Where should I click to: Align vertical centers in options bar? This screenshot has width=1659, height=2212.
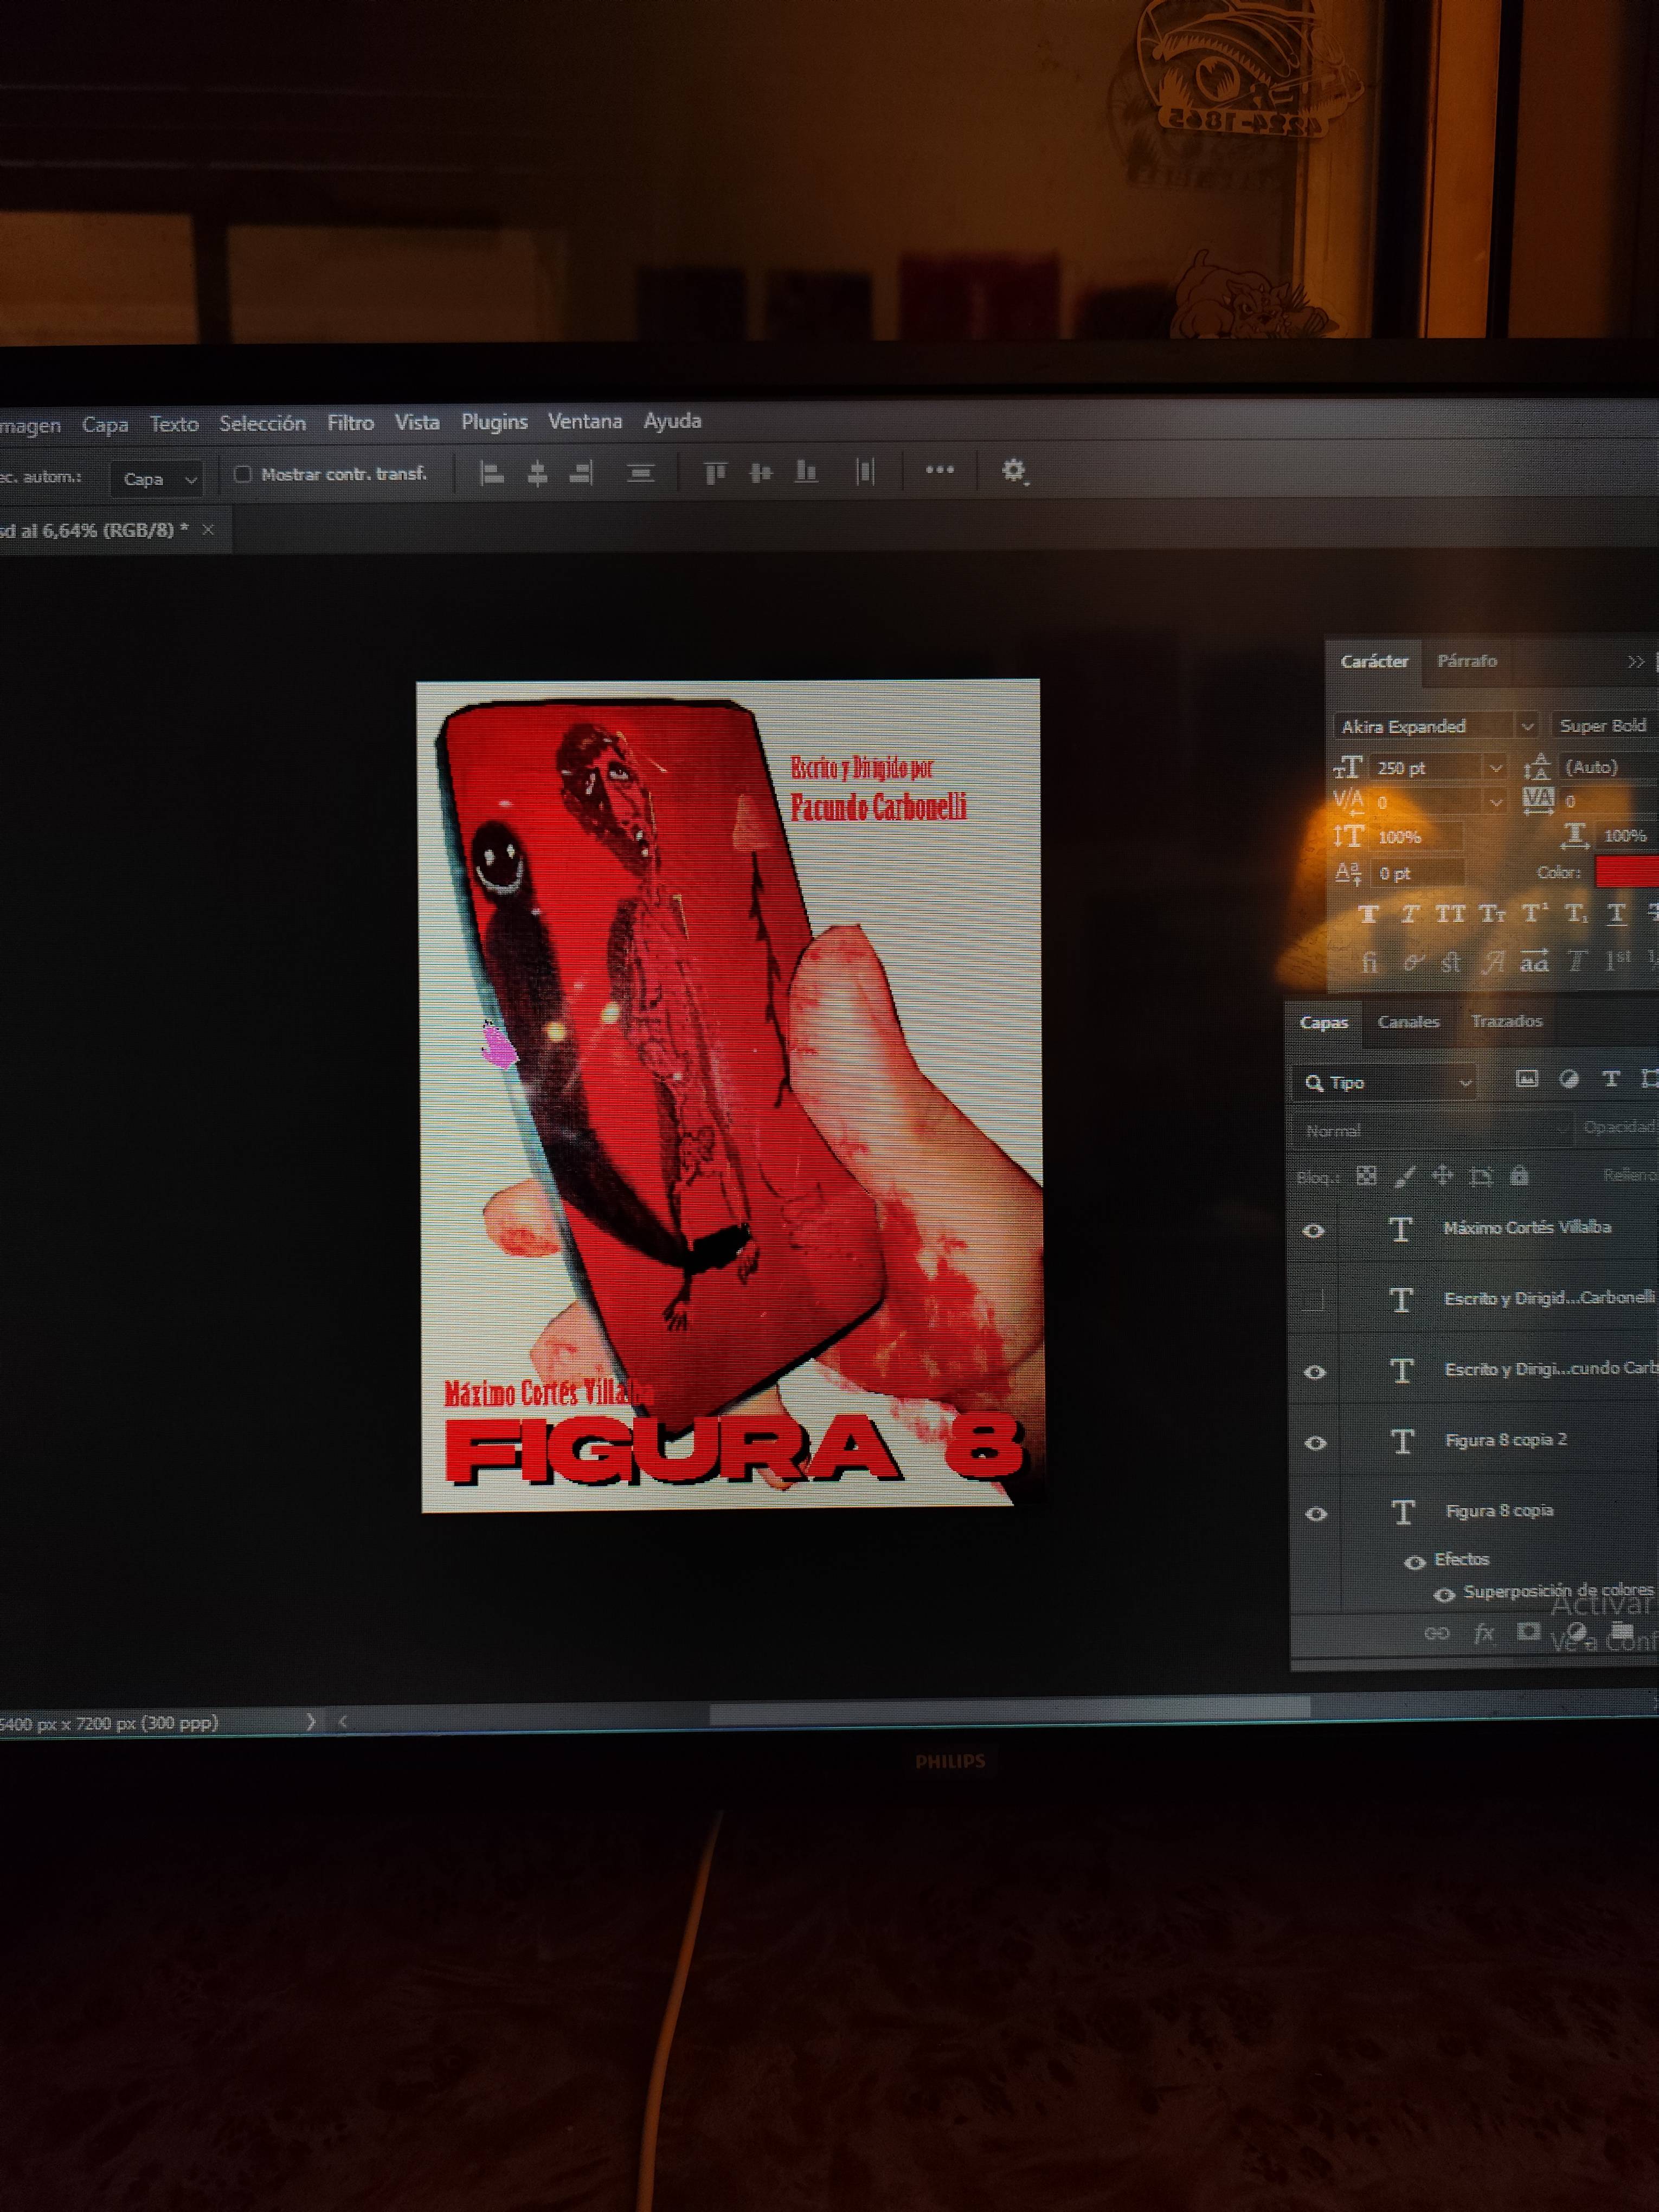click(761, 472)
